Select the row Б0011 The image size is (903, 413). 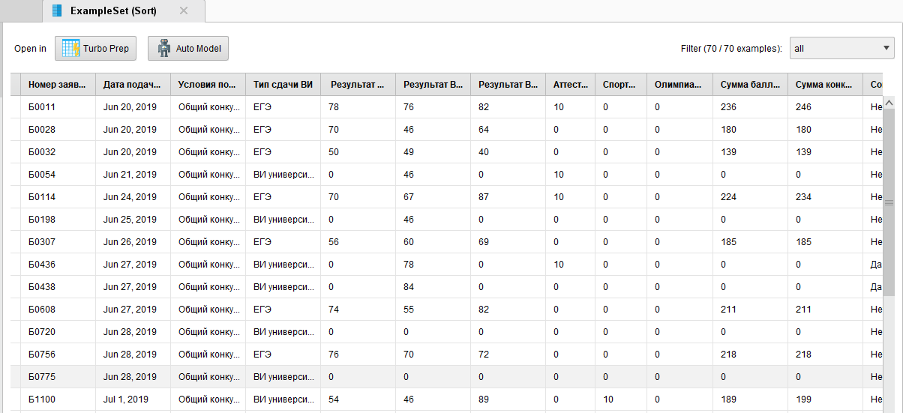click(447, 107)
